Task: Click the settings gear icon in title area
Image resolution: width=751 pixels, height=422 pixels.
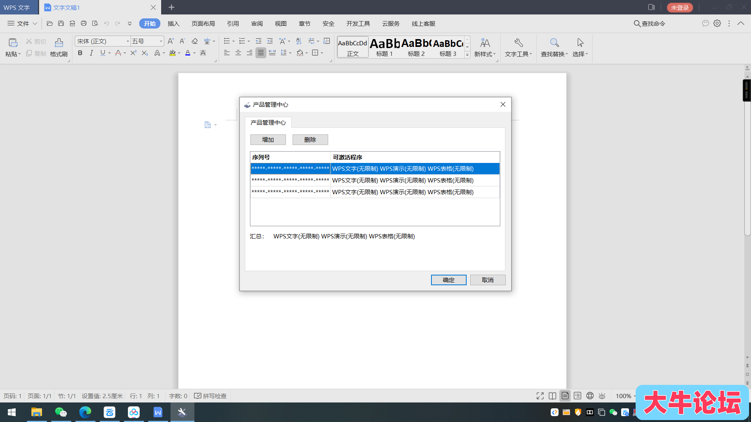Action: tap(717, 23)
